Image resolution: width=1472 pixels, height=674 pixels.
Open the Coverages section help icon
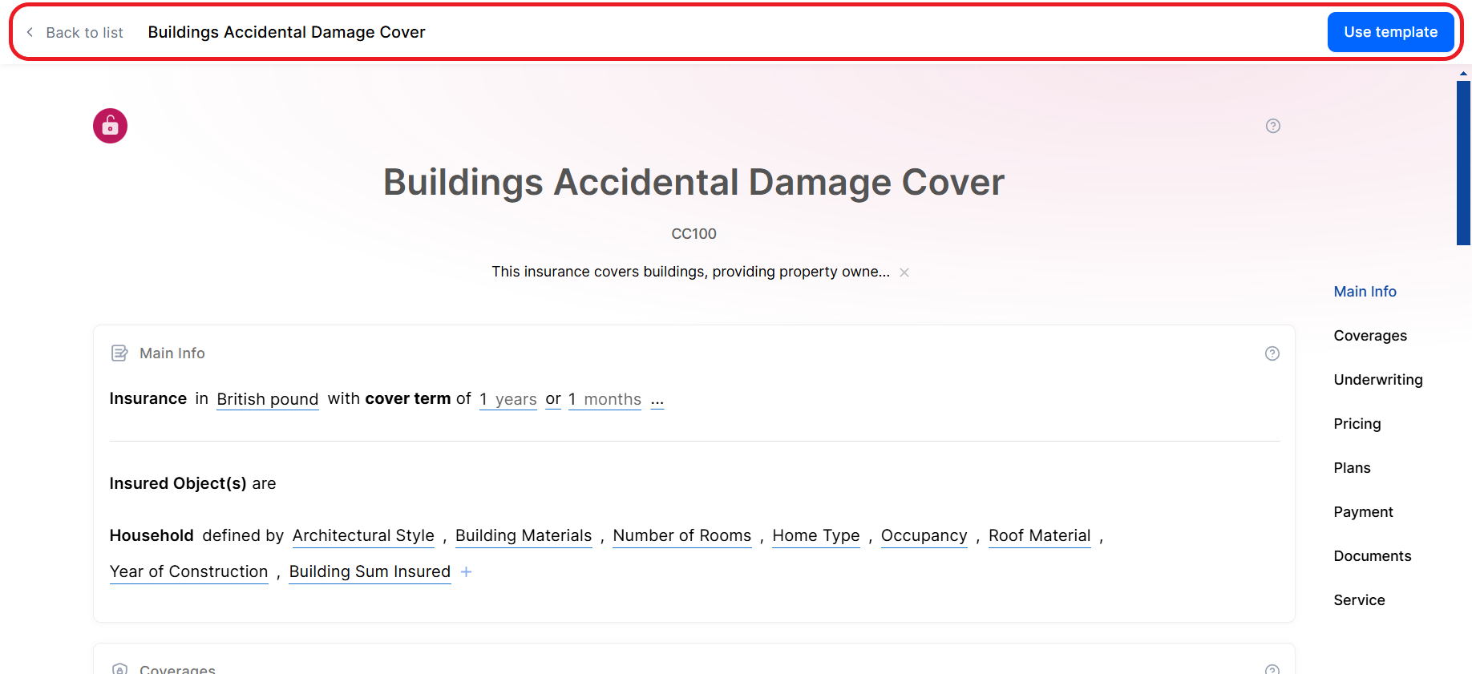1272,668
